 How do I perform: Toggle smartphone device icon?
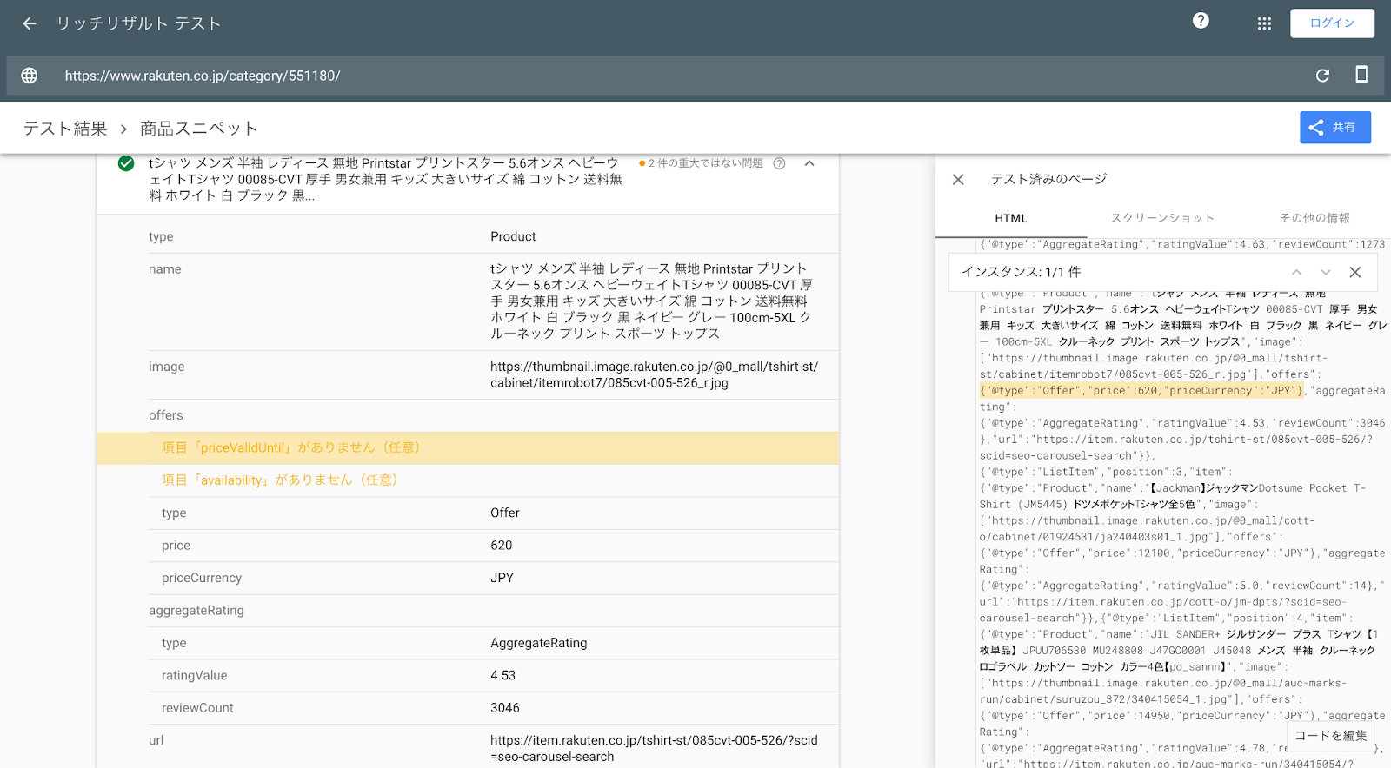tap(1361, 75)
